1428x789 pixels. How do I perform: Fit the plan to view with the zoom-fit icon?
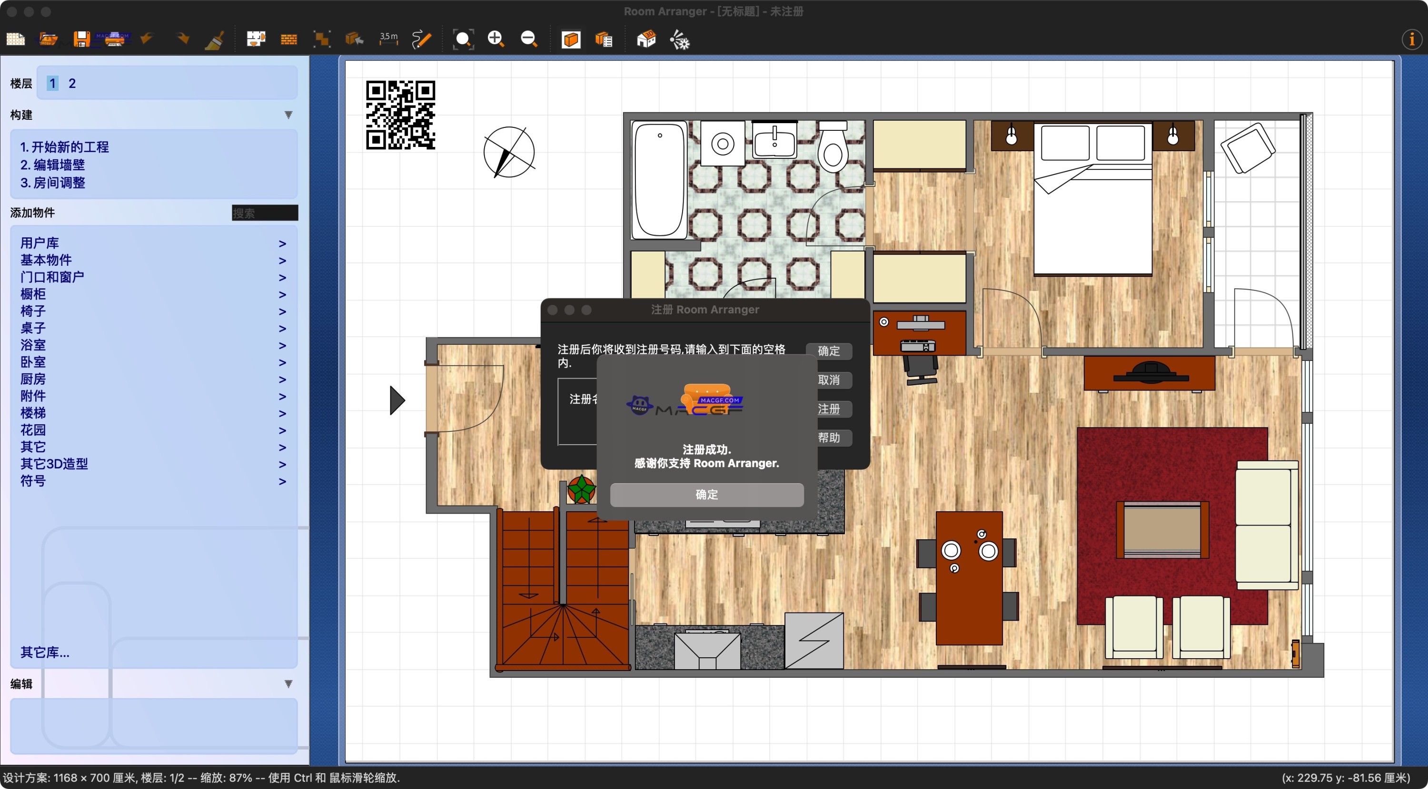[463, 39]
